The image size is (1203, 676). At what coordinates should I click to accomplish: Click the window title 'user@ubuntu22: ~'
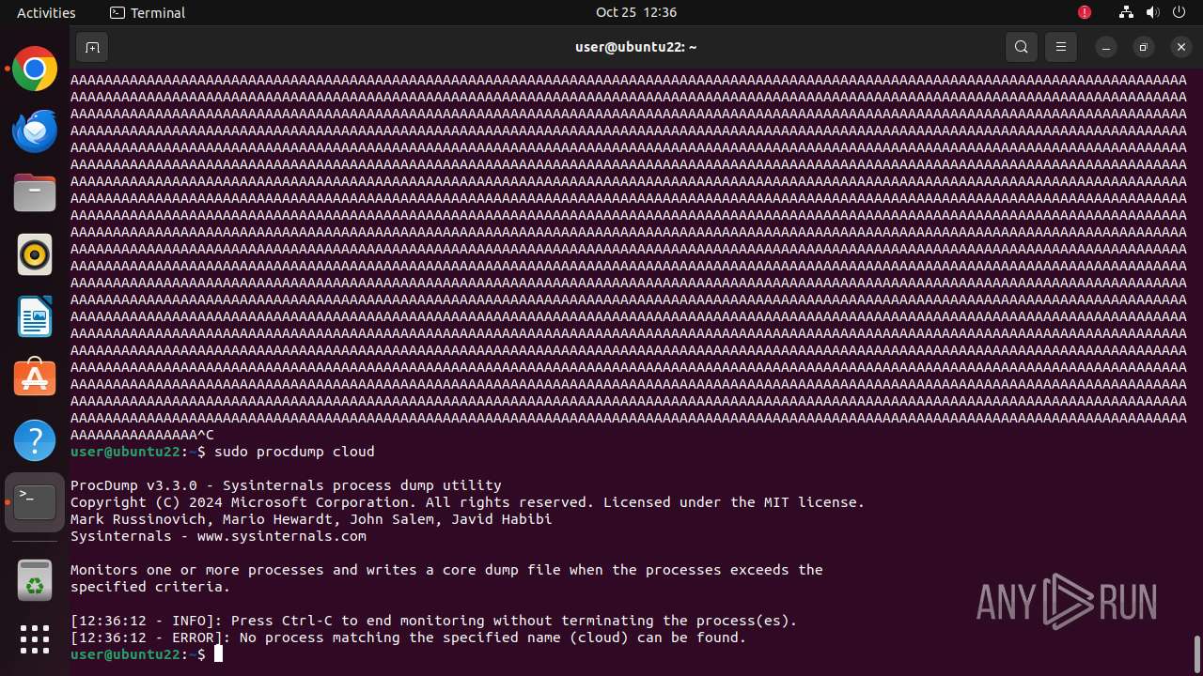[x=636, y=47]
